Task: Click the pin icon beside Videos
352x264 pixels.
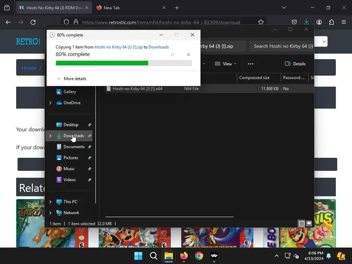Action: coord(90,179)
